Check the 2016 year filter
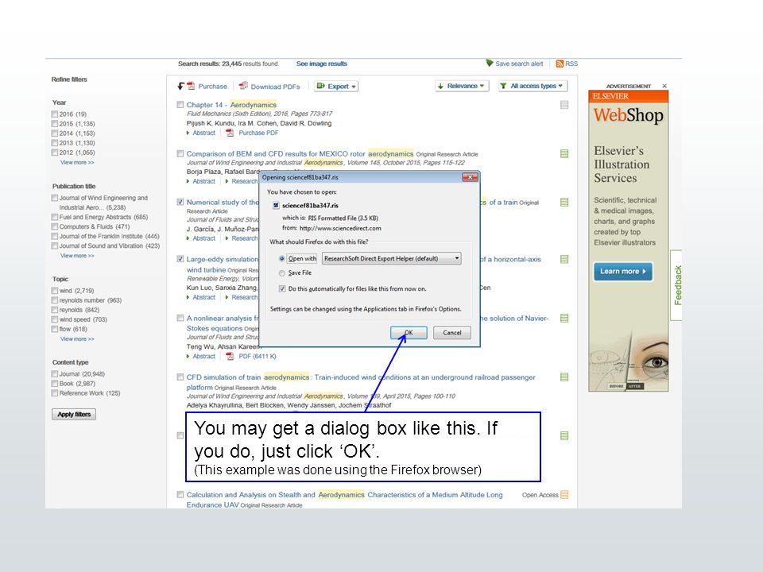The image size is (763, 572). [55, 114]
